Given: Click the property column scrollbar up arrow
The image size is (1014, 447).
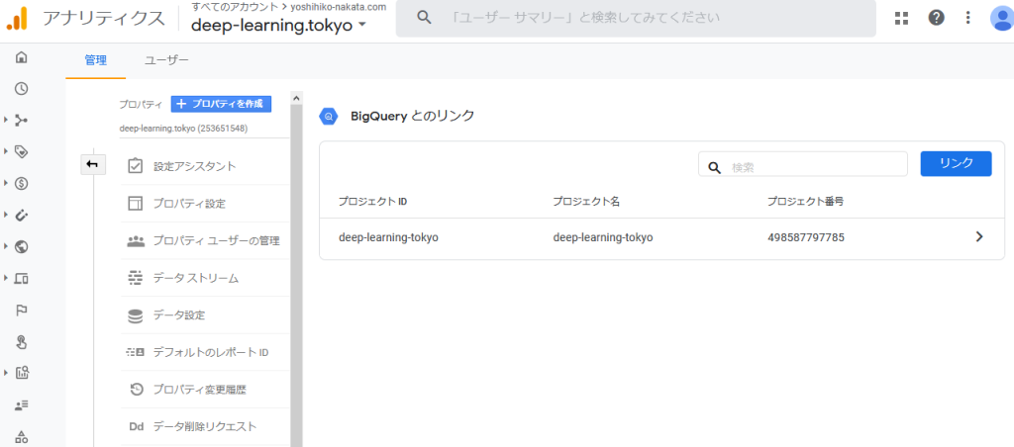Looking at the screenshot, I should pyautogui.click(x=296, y=98).
